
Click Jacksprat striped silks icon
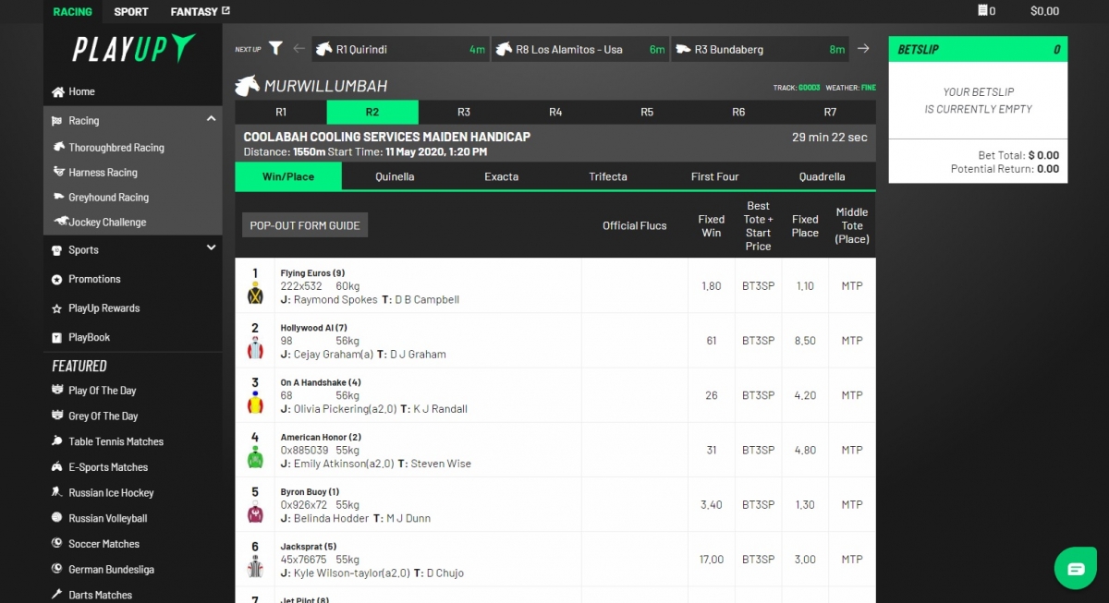[x=255, y=566]
